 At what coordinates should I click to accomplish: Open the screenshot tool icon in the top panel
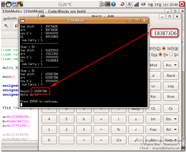(14, 4)
